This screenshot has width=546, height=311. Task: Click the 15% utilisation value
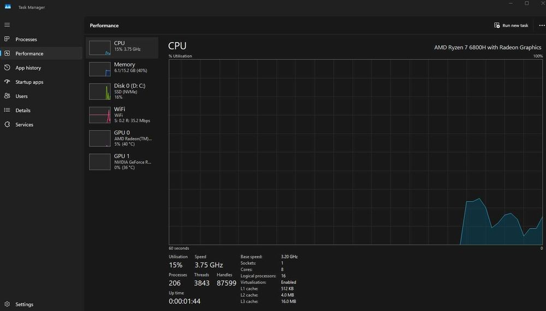tap(175, 265)
